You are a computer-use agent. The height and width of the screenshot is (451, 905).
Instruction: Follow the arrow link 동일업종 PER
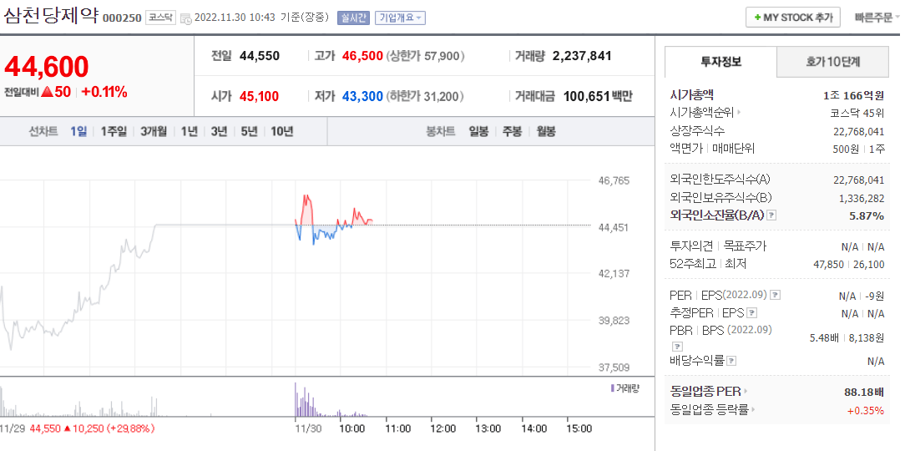coord(709,392)
